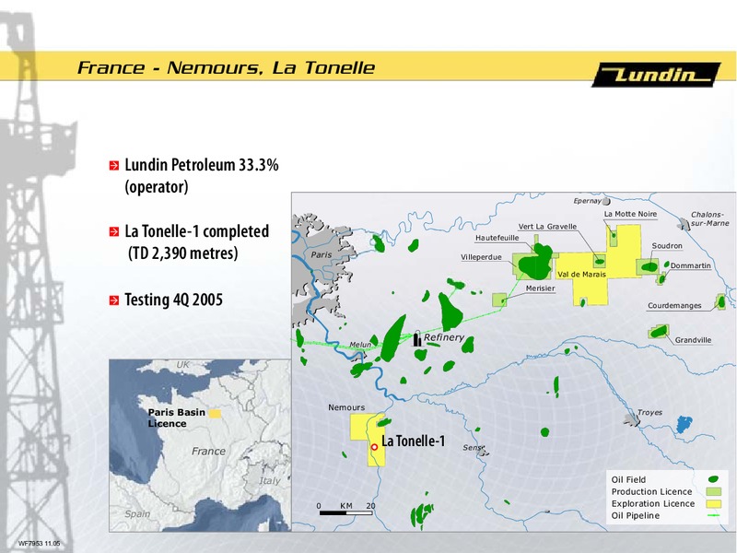Image resolution: width=737 pixels, height=553 pixels.
Task: Click the 'Troyes' town label
Action: pos(649,412)
